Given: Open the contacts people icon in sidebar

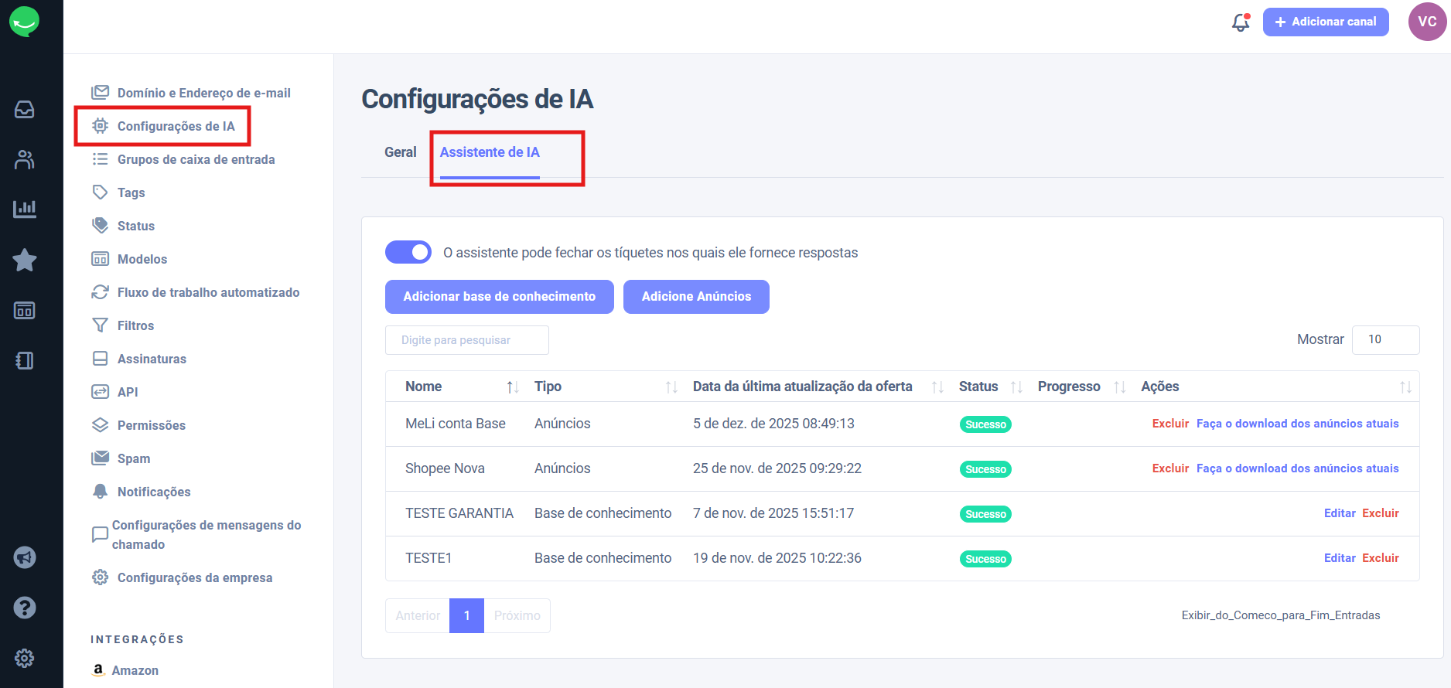Looking at the screenshot, I should click(x=24, y=160).
